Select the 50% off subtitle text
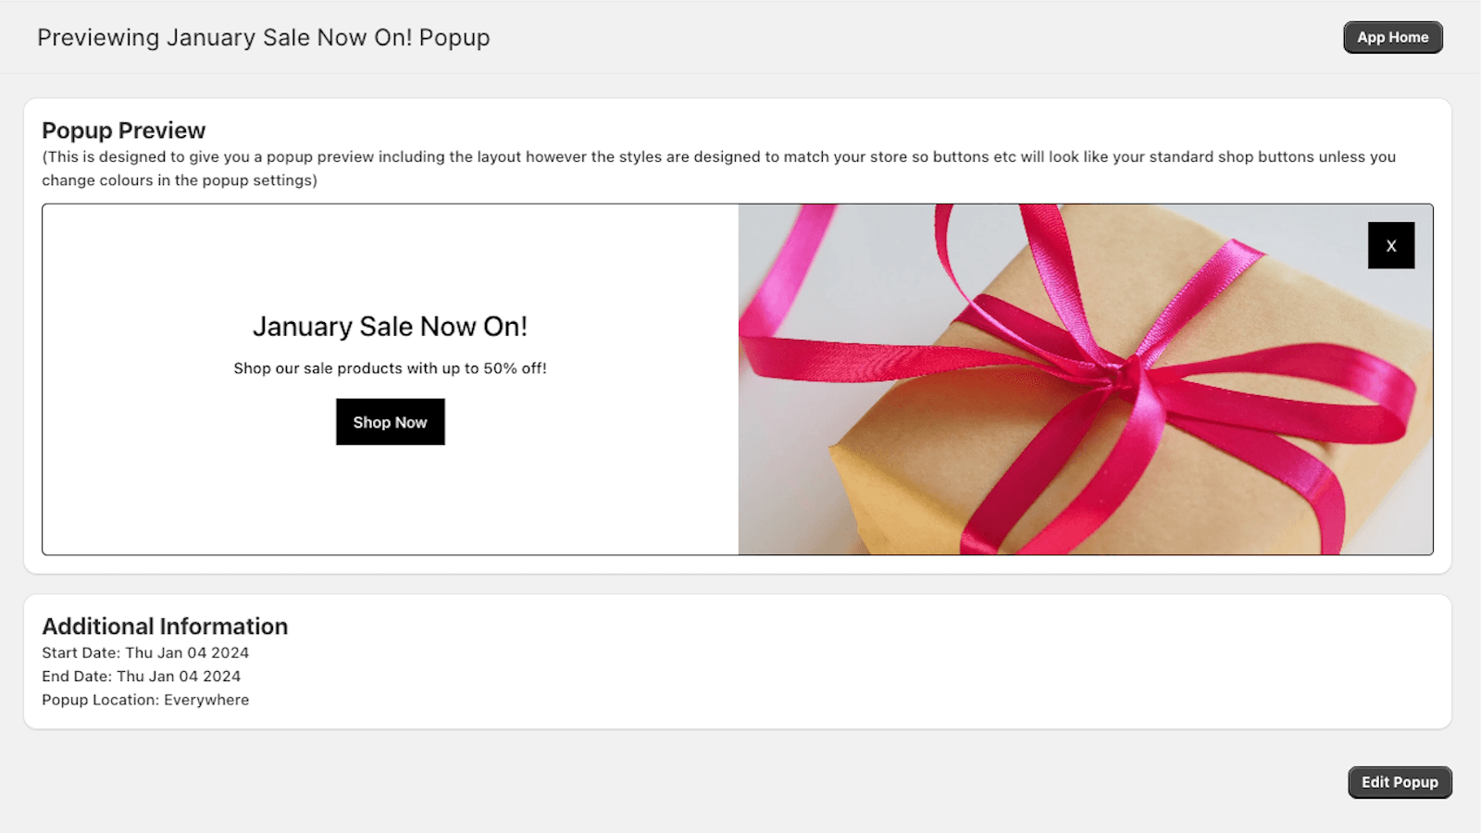 click(x=390, y=367)
